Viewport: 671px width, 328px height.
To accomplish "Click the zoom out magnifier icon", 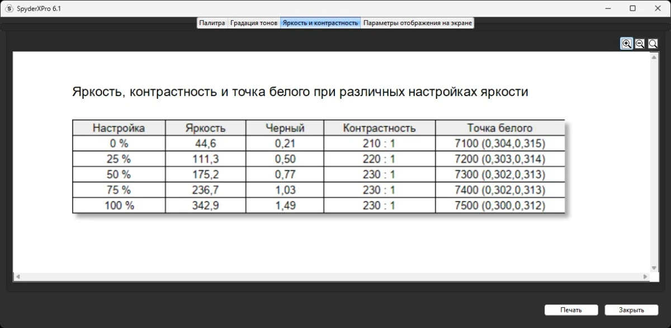I will (x=640, y=44).
